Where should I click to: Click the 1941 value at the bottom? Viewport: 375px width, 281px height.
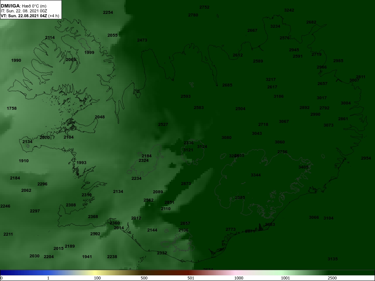(x=87, y=257)
